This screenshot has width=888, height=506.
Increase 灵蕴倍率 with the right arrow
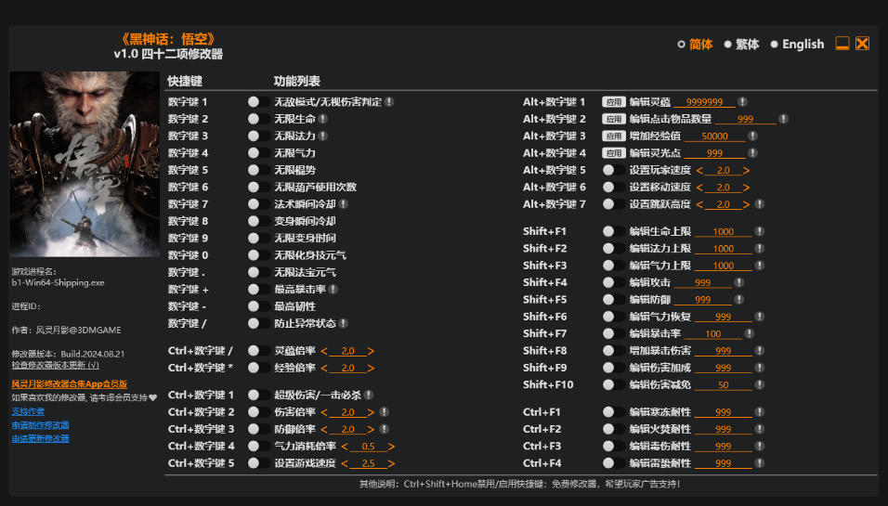(371, 351)
